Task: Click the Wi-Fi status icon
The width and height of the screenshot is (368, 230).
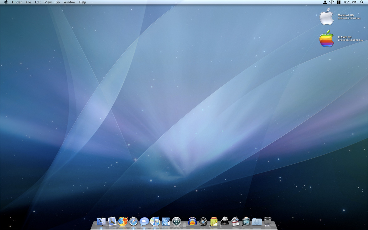Action: coord(332,2)
